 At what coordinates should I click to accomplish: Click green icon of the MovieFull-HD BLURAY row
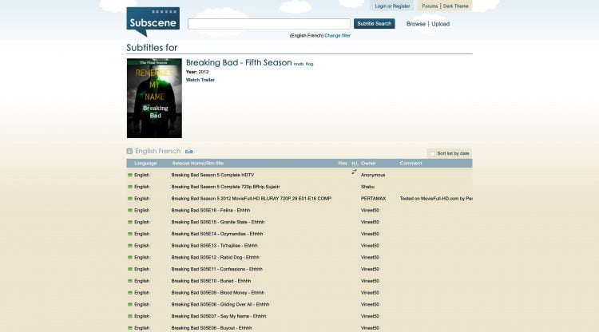(130, 199)
